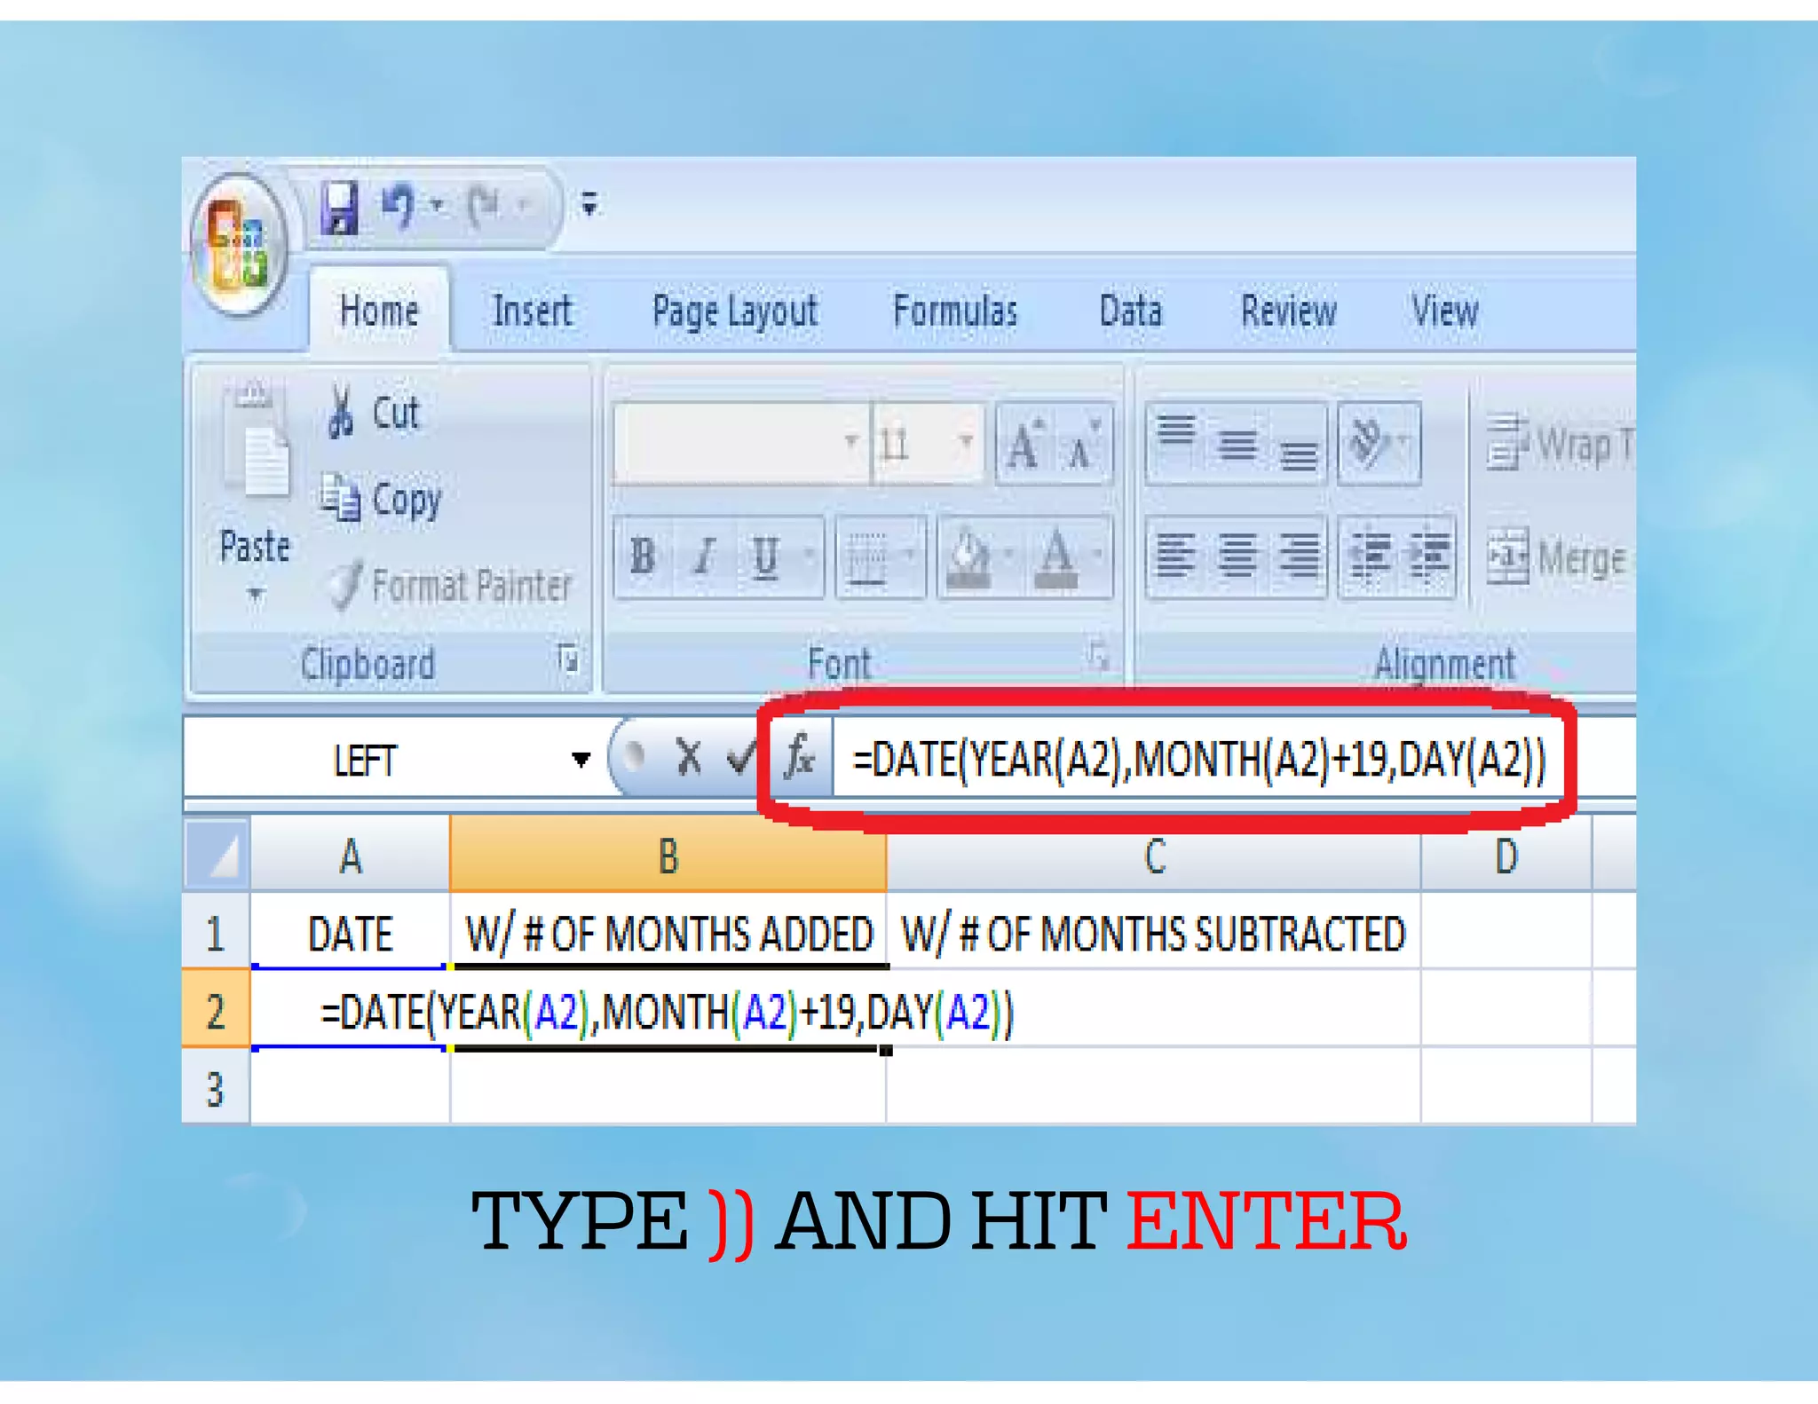The height and width of the screenshot is (1404, 1818).
Task: Select column C header
Action: [1153, 856]
